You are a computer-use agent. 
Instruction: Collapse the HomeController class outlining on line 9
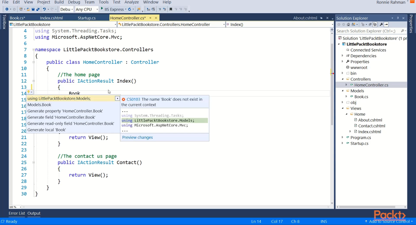click(x=34, y=62)
